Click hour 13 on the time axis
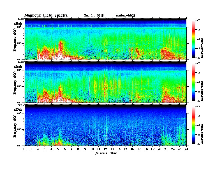Screen dimensions: 222x171 point(112,149)
